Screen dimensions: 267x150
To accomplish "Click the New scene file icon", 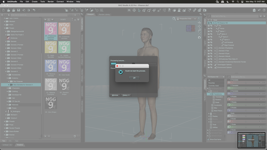I will tap(3, 10).
